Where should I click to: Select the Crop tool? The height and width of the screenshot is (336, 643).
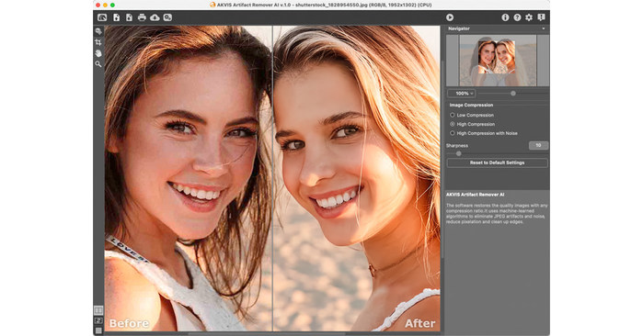[98, 42]
